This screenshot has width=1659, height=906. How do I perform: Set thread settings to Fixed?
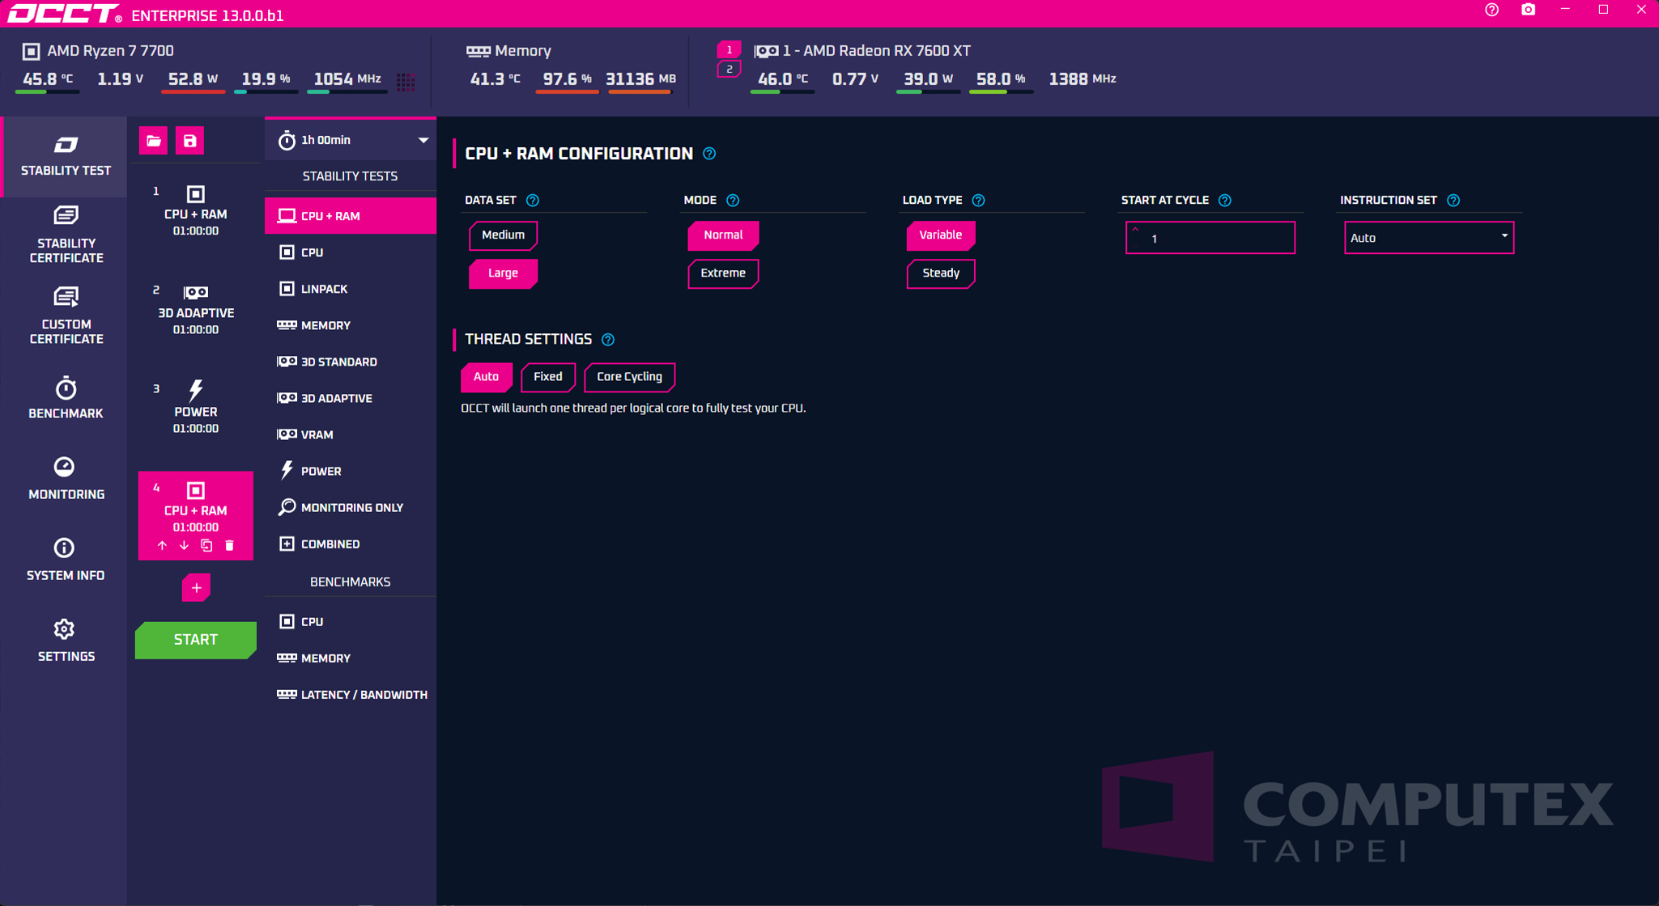(548, 377)
